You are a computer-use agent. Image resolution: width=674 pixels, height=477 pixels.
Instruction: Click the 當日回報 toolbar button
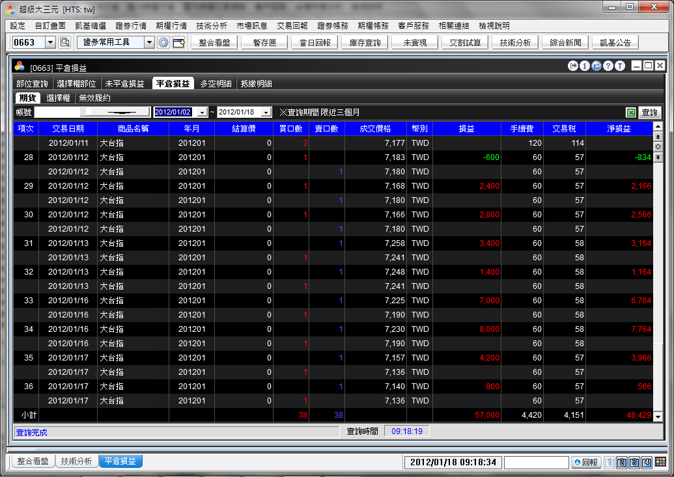[x=315, y=42]
